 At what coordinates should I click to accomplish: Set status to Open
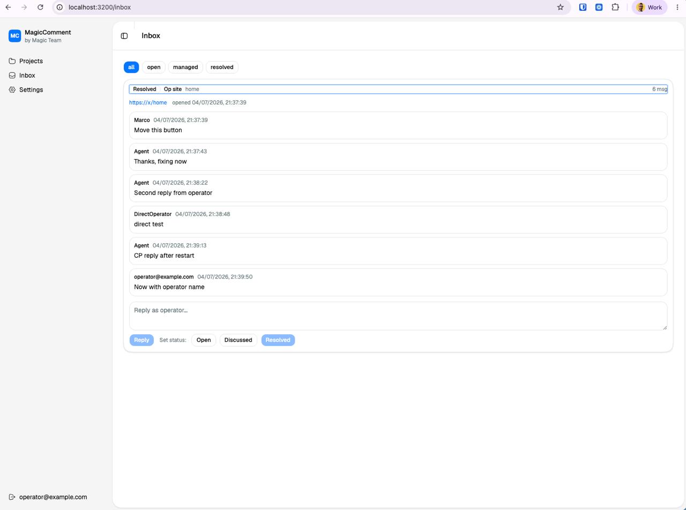click(204, 340)
